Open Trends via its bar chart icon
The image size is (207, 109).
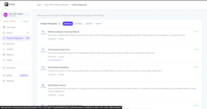click(4, 49)
